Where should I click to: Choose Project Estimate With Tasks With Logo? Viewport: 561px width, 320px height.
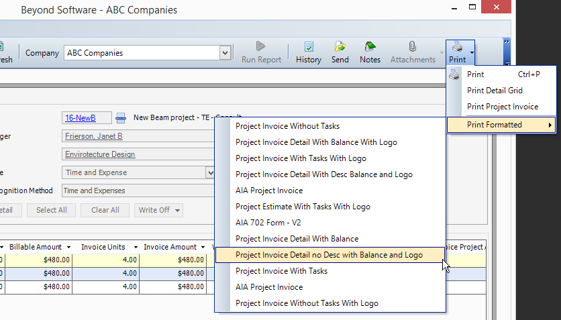click(330, 207)
